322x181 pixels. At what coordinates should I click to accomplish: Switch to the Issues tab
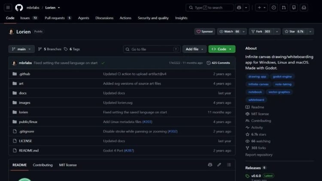(29, 18)
